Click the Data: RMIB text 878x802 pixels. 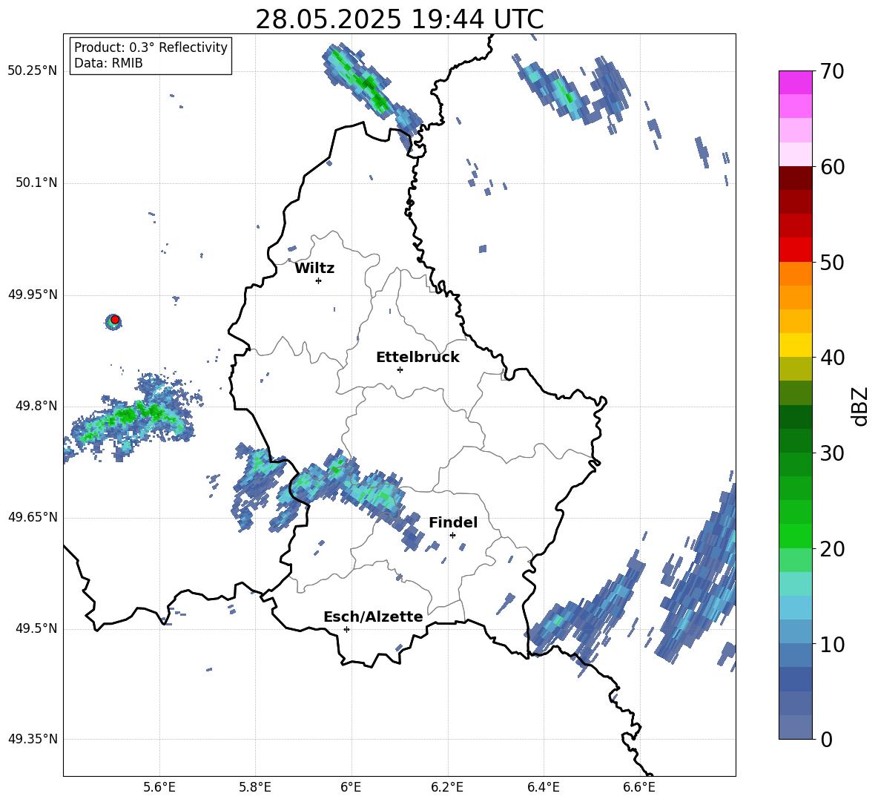click(x=108, y=63)
